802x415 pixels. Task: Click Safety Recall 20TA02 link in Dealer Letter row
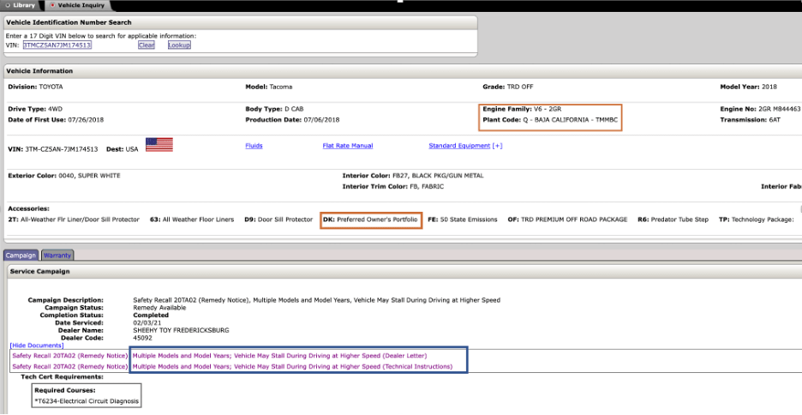coord(69,356)
